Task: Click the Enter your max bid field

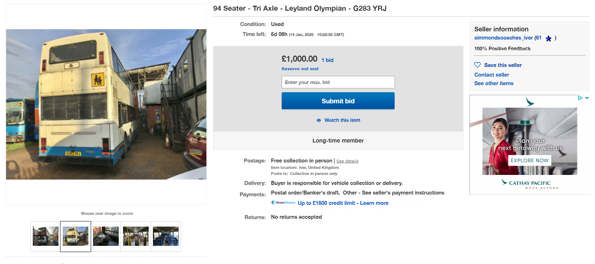Action: pyautogui.click(x=338, y=82)
